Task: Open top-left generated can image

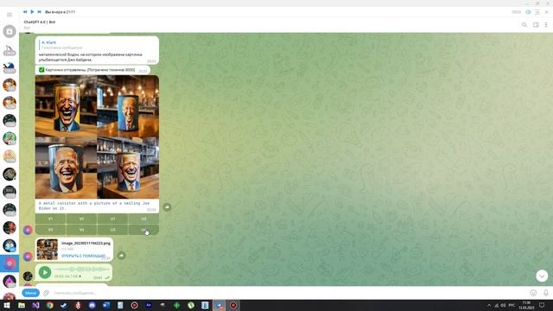Action: 66,106
